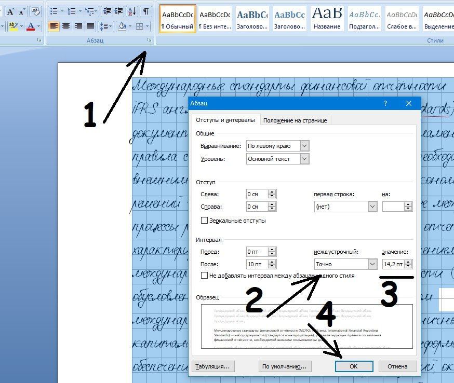Click the red font color icon
This screenshot has height=383, width=454.
pyautogui.click(x=31, y=26)
